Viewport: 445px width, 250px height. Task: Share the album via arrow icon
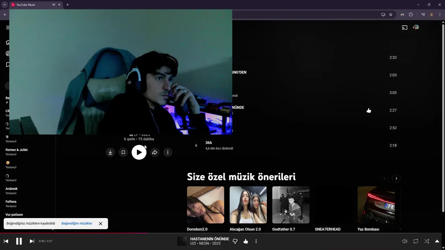click(x=155, y=152)
